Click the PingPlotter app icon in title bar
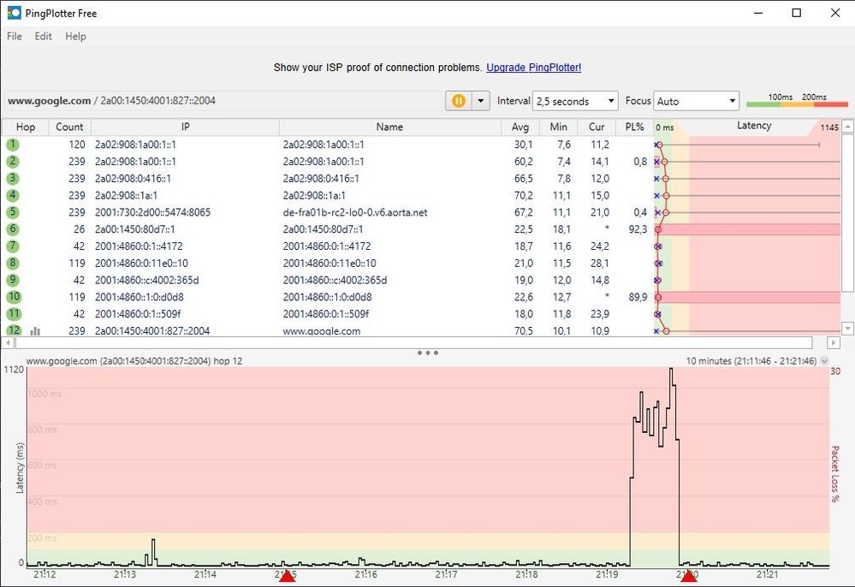The image size is (855, 587). [14, 13]
